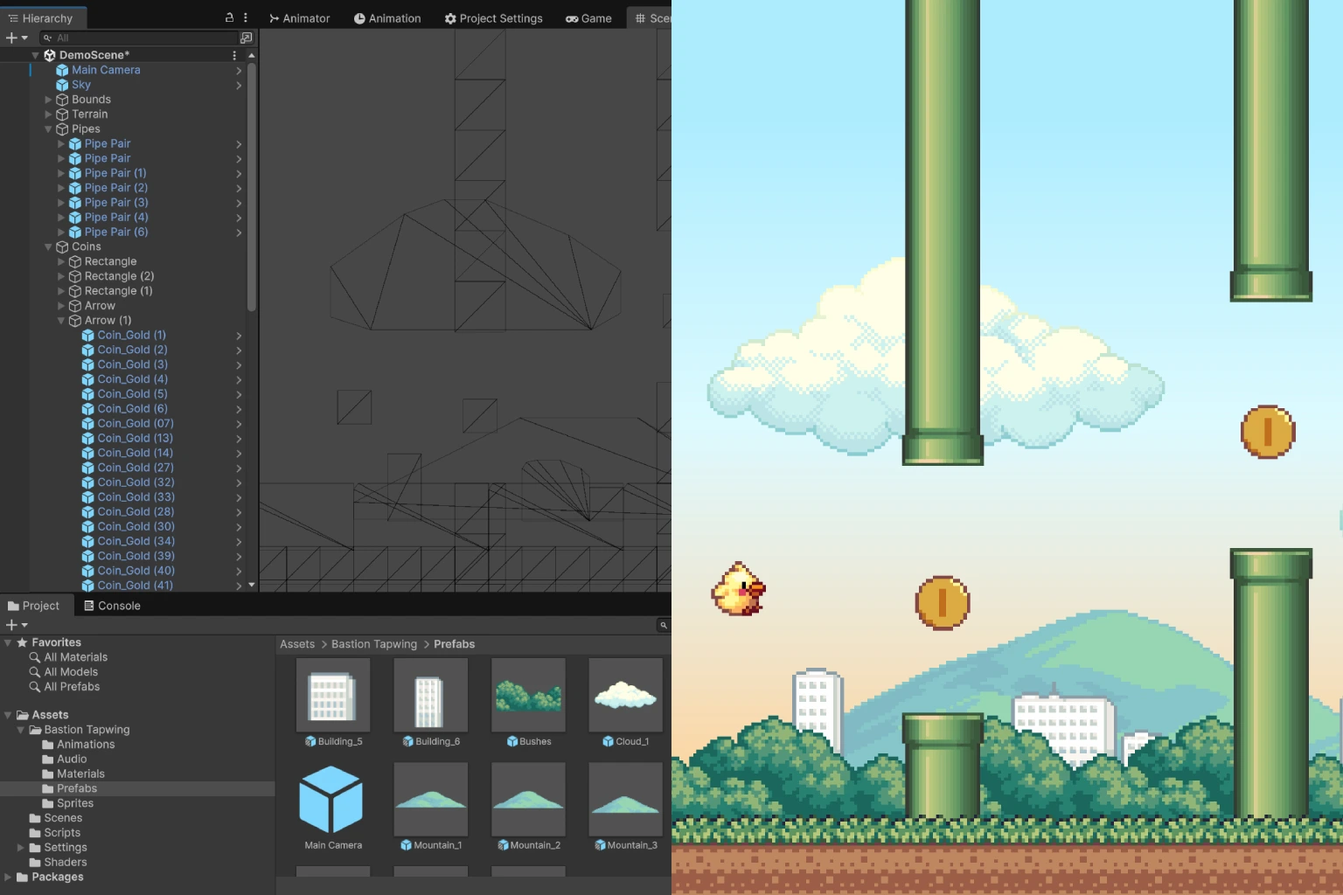
Task: Open the Audio folder
Action: [65, 760]
